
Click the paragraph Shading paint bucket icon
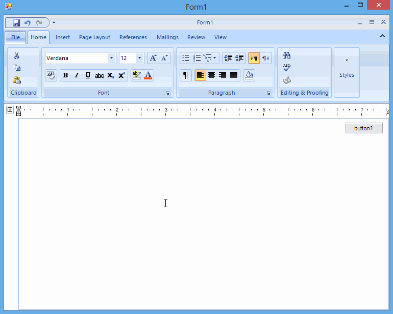[x=249, y=75]
